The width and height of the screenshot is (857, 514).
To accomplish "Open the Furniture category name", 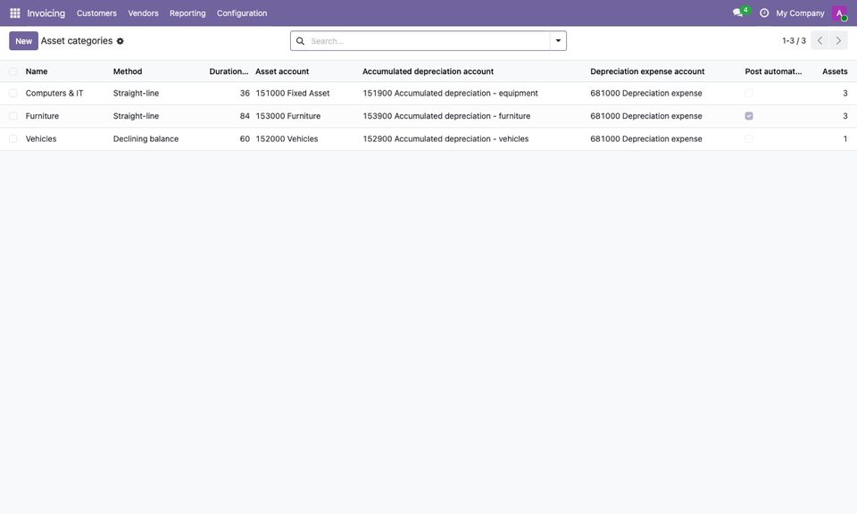I will tap(42, 116).
